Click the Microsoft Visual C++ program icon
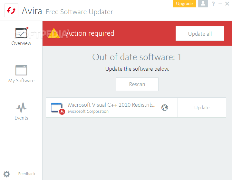Viewport: 232px width, 180px height. point(58,108)
